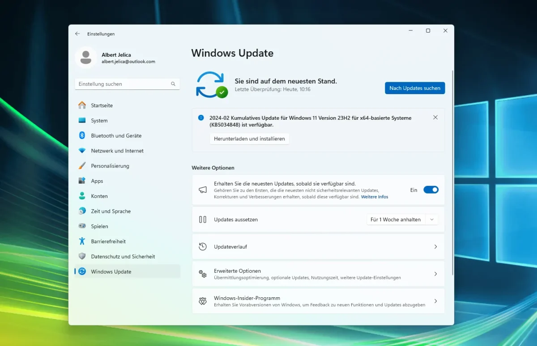
Task: Click the Windows Update sidebar icon
Action: click(x=82, y=271)
